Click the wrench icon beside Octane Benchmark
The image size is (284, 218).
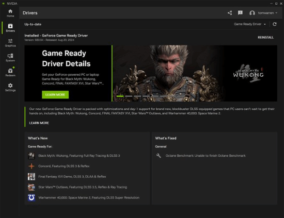(x=159, y=156)
